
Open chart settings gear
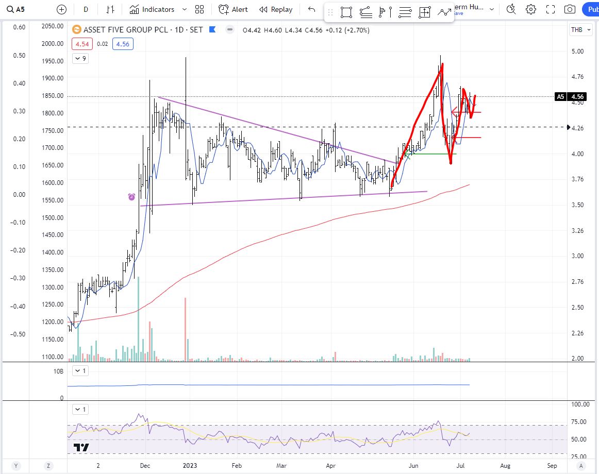tap(530, 9)
